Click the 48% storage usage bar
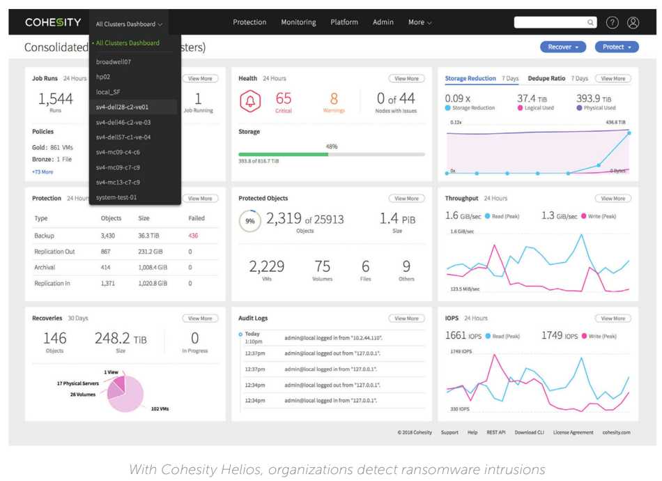662x481 pixels. point(332,155)
